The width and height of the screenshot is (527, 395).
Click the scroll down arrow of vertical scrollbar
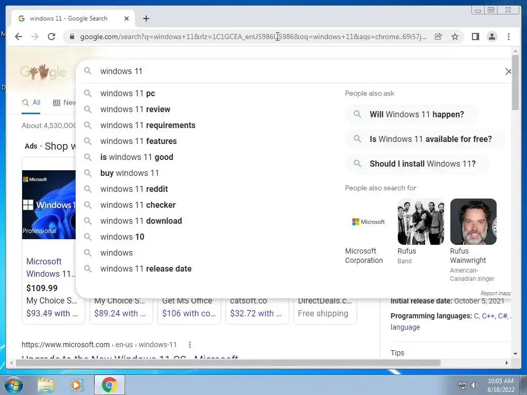pos(515,354)
